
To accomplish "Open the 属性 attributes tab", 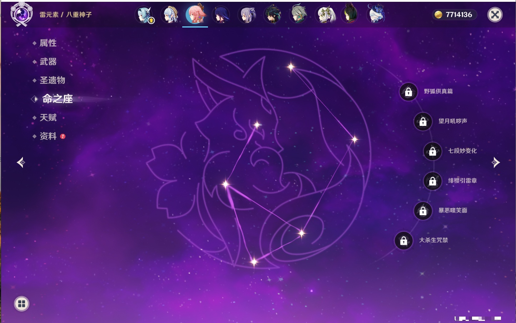I will click(48, 43).
